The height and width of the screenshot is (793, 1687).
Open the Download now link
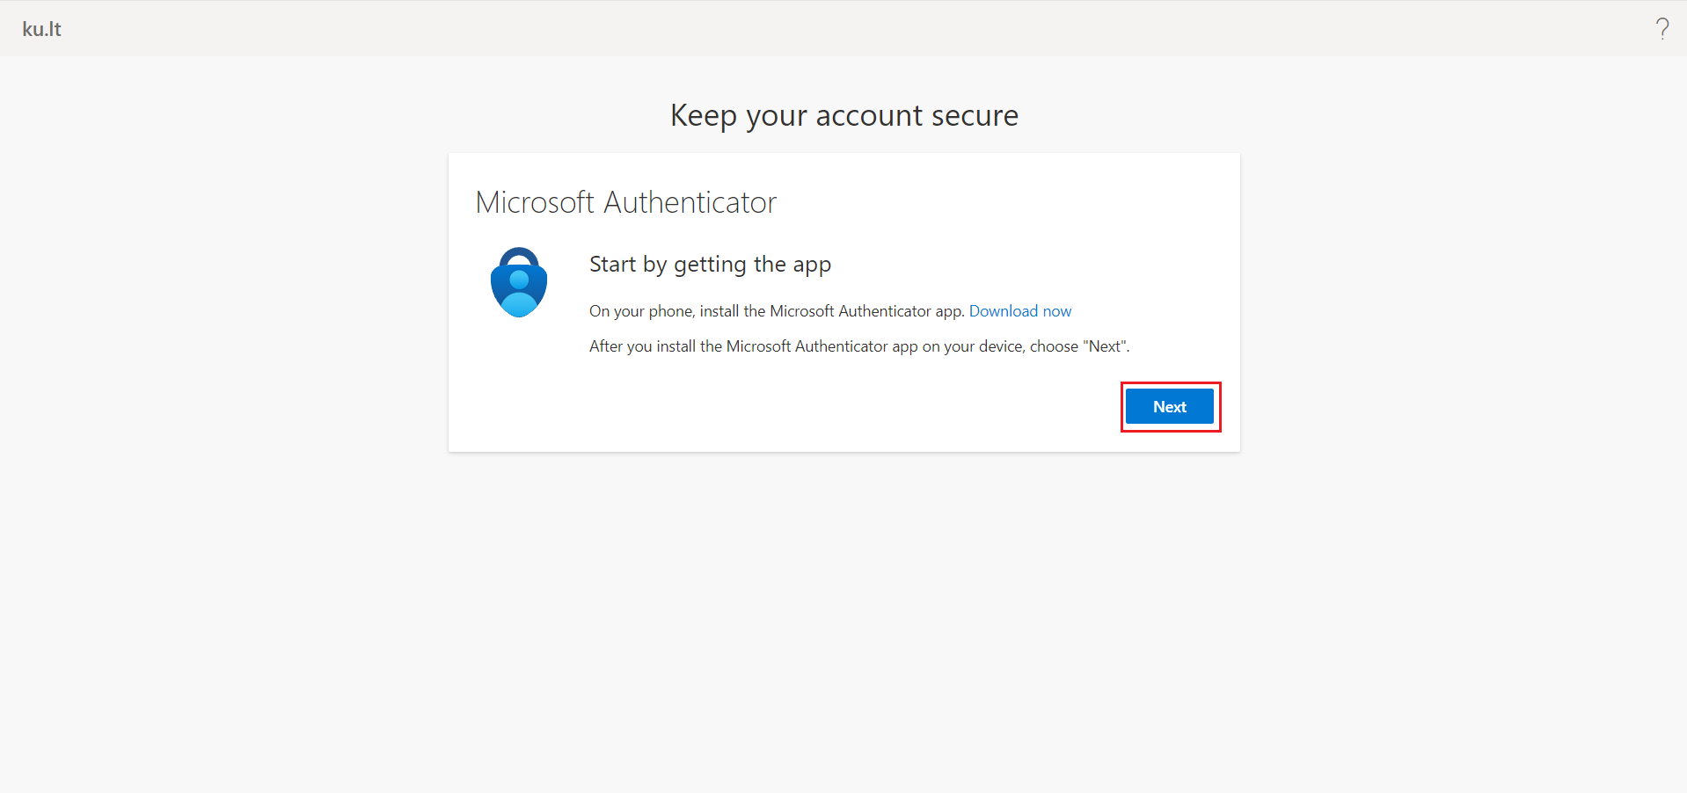click(1019, 311)
